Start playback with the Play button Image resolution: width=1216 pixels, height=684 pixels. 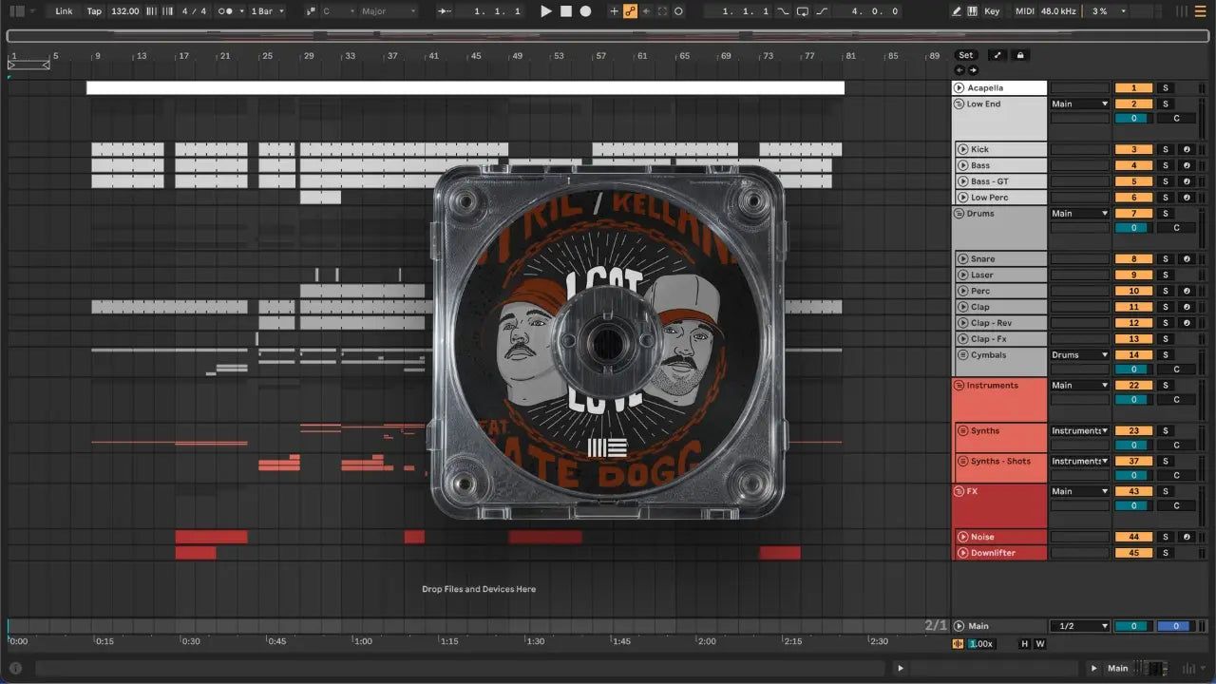[545, 11]
